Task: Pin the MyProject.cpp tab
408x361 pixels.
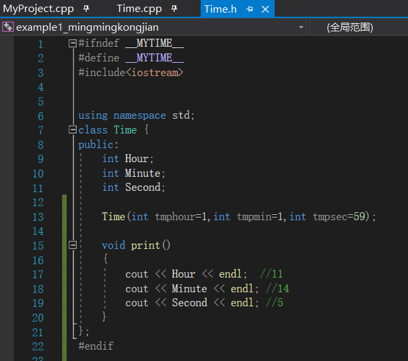Action: pyautogui.click(x=86, y=9)
